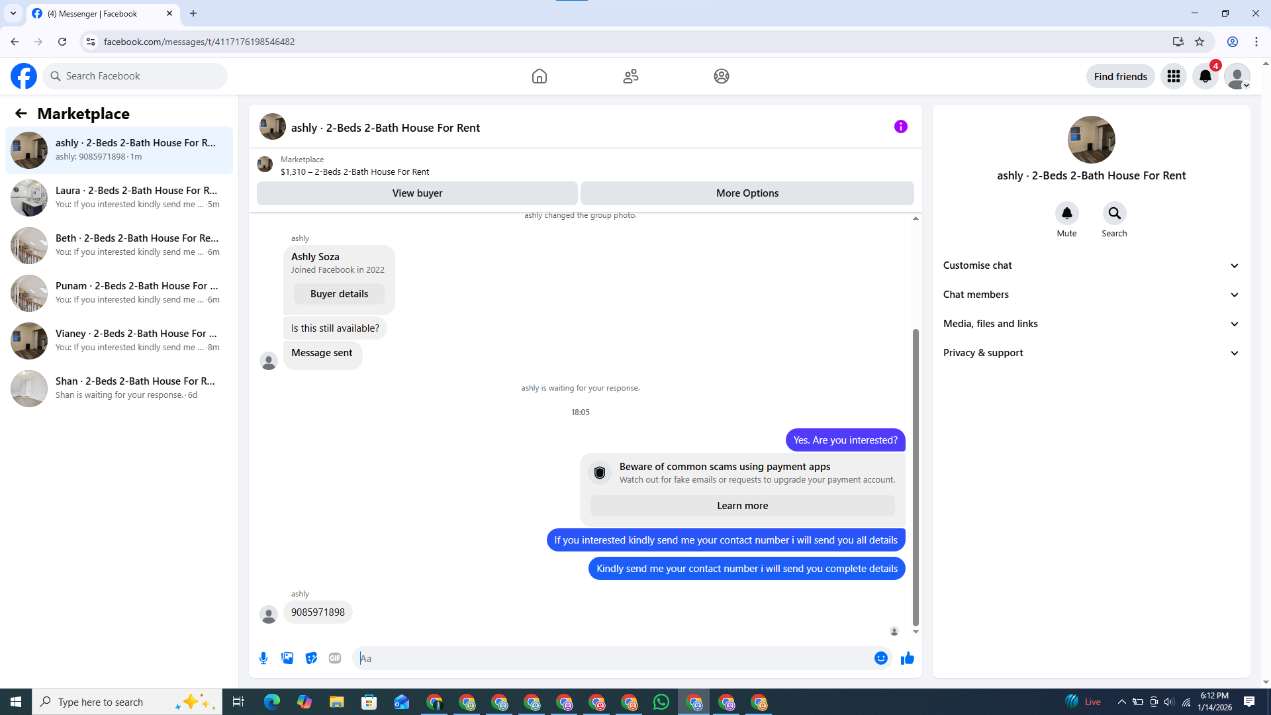Image resolution: width=1271 pixels, height=715 pixels.
Task: Open the Facebook apps grid menu
Action: pos(1173,76)
